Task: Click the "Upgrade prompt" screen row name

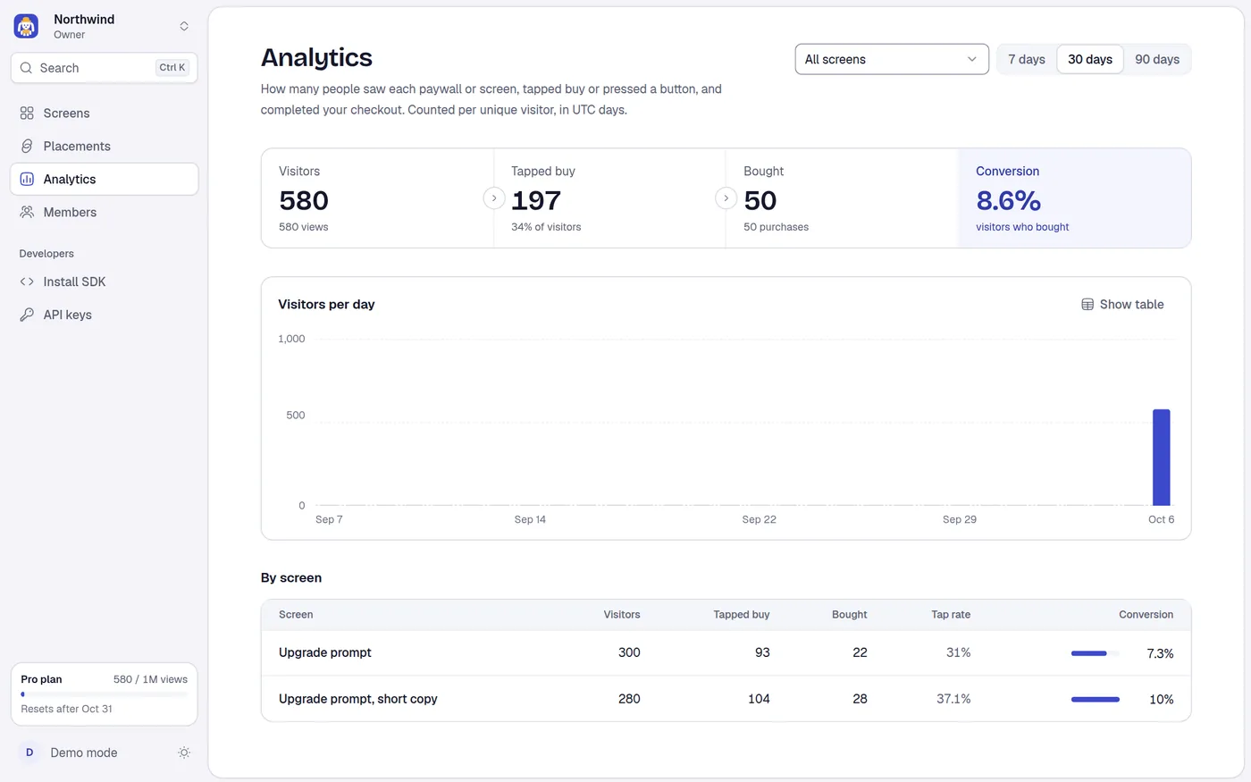Action: (325, 652)
